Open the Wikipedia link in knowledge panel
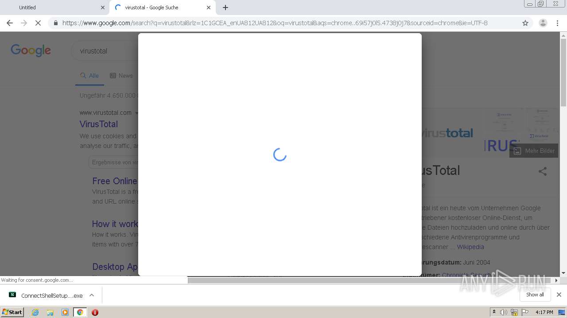567x318 pixels. [470, 247]
